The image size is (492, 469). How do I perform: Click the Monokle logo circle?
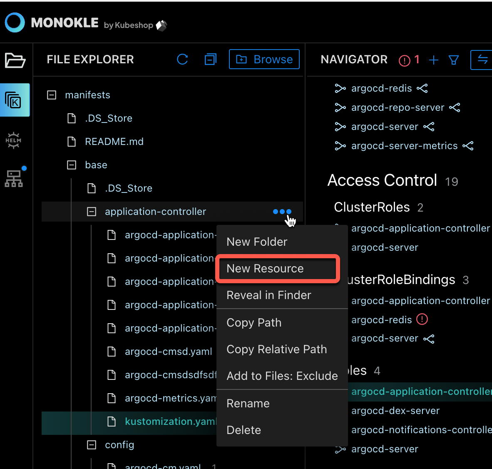tap(15, 22)
